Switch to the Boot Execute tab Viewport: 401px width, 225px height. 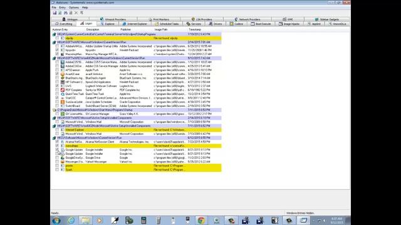(261, 24)
